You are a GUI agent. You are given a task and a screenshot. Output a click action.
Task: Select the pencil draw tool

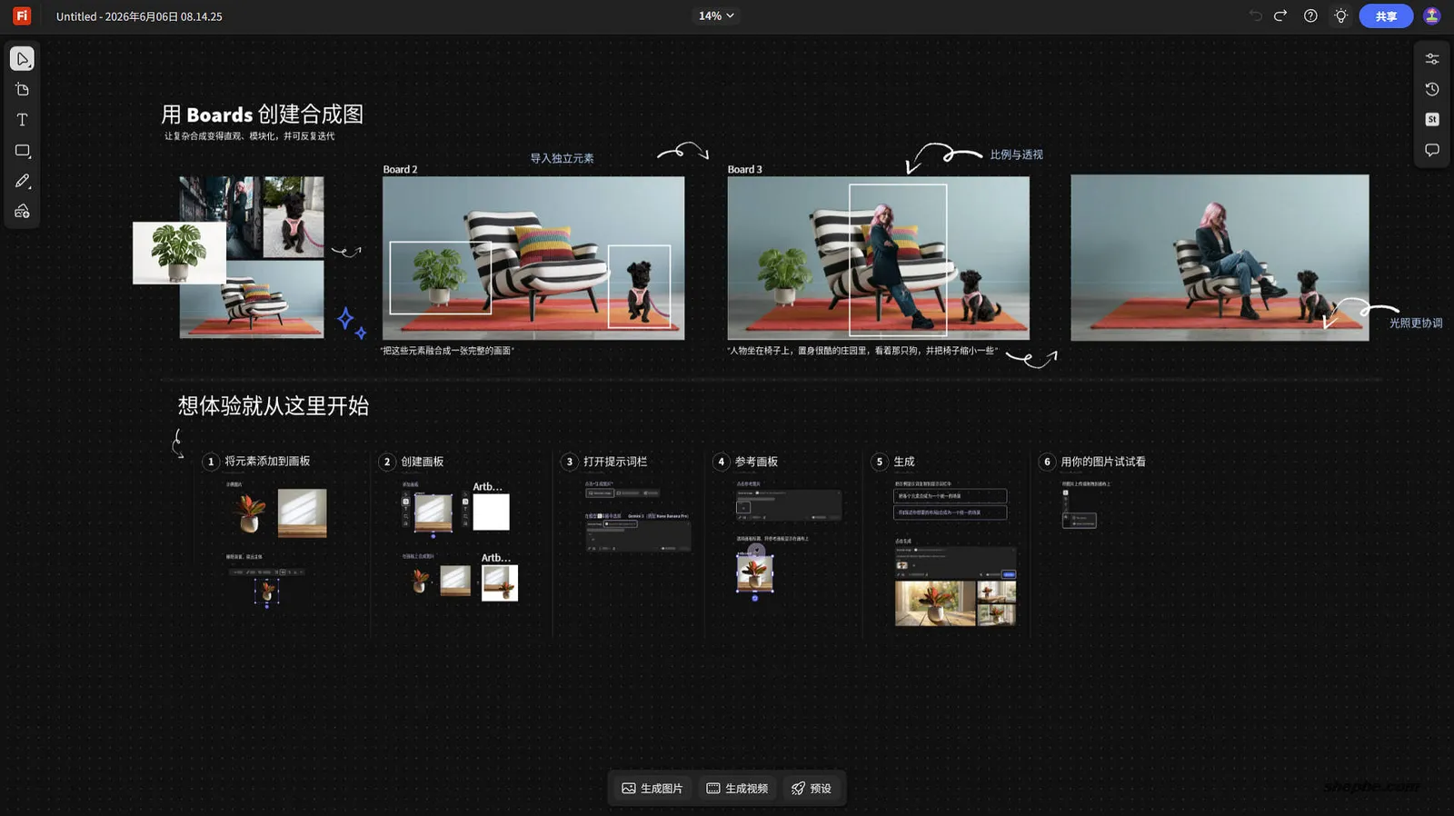pyautogui.click(x=22, y=181)
